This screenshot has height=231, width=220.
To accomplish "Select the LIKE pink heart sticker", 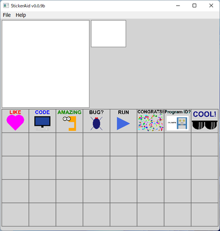I will coord(16,121).
